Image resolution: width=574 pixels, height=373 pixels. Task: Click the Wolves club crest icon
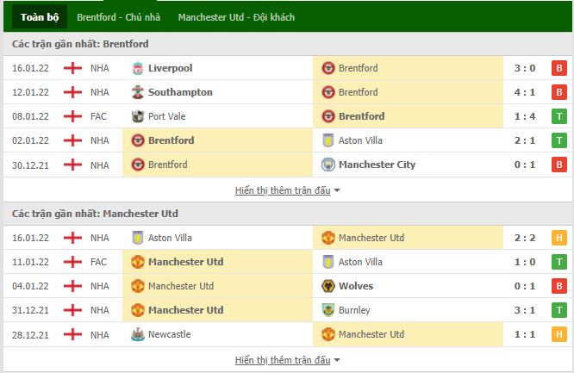pos(328,286)
